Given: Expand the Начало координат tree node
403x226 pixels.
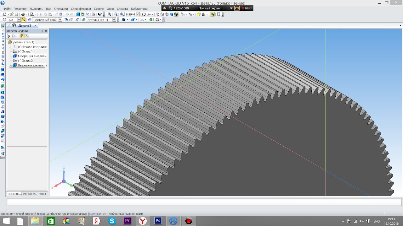Looking at the screenshot, I should click(x=10, y=47).
